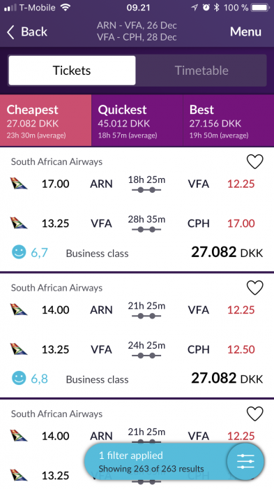Tap the 6,8 smiley rating icon
The width and height of the screenshot is (274, 489).
tap(19, 379)
